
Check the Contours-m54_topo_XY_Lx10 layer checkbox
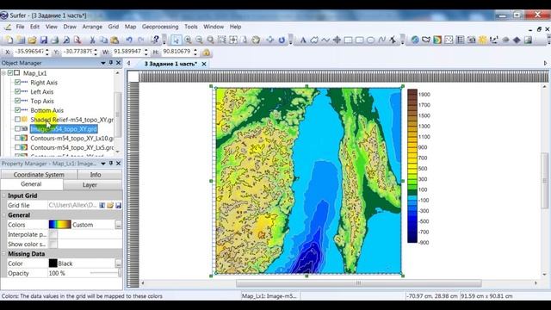[17, 138]
